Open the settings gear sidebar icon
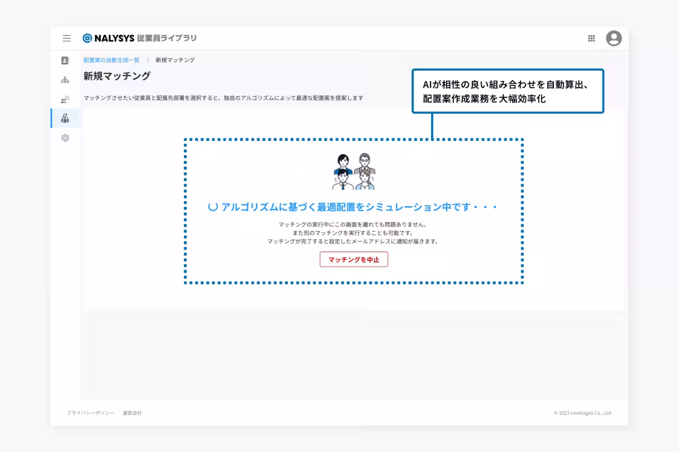The width and height of the screenshot is (679, 452). (65, 137)
